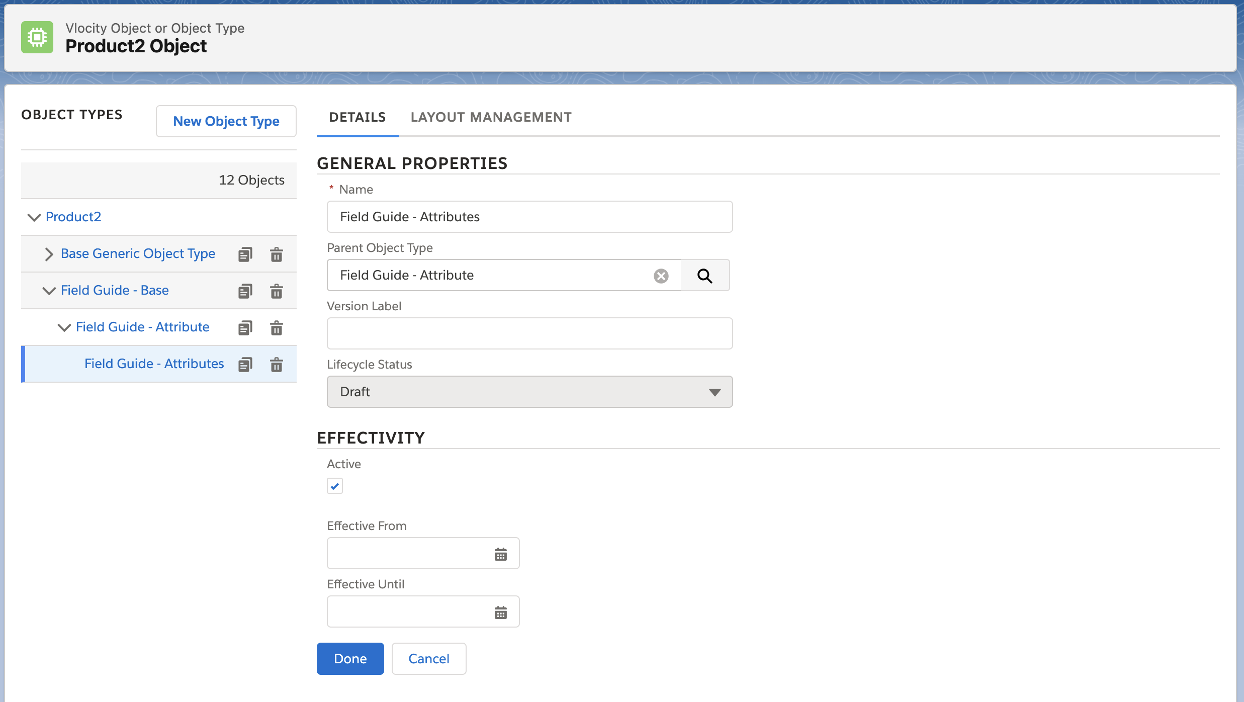Delete the Field Guide - Base object type
The width and height of the screenshot is (1244, 702).
click(277, 291)
